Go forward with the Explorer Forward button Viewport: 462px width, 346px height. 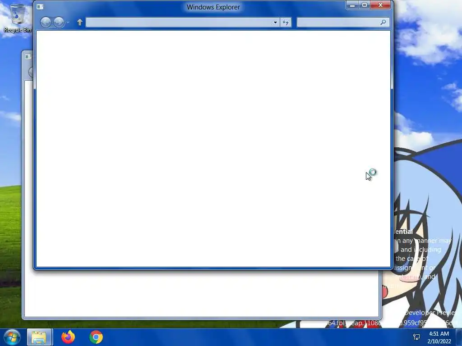tap(59, 23)
